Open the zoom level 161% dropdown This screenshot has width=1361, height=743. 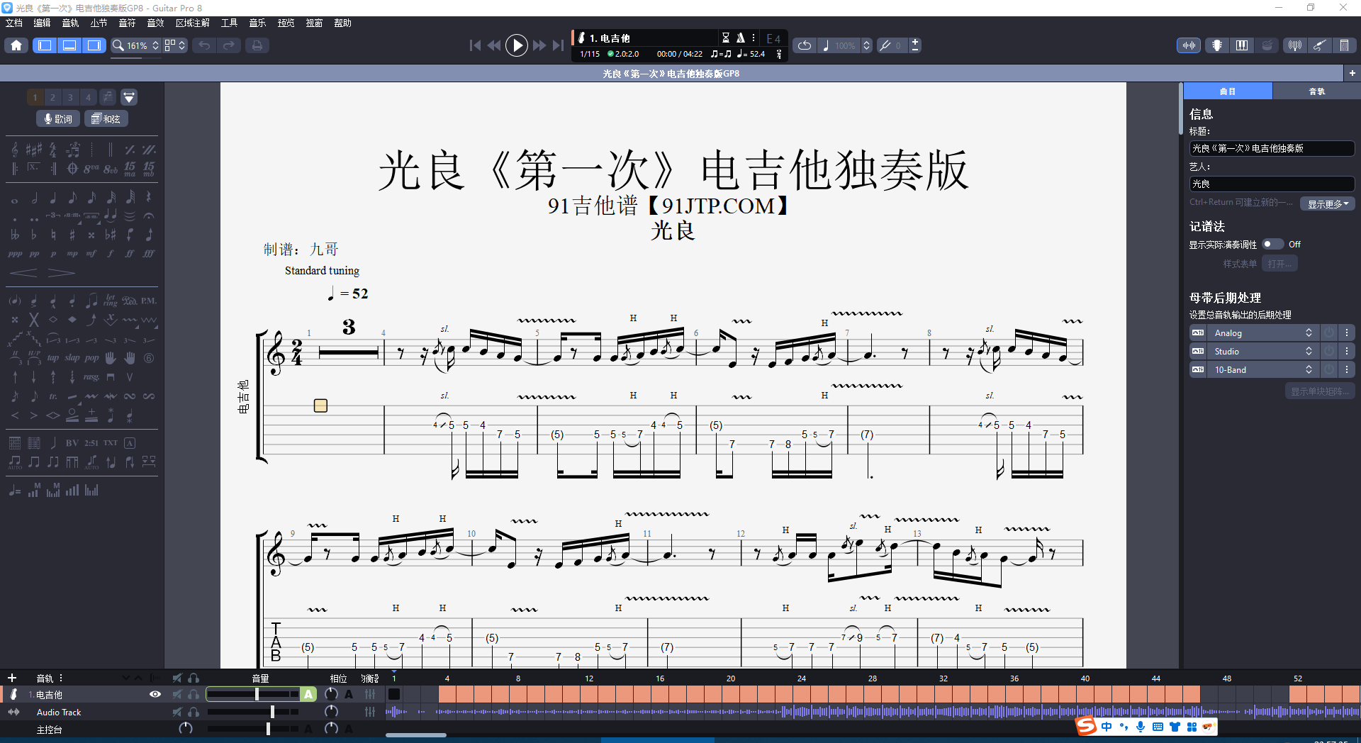click(x=136, y=45)
